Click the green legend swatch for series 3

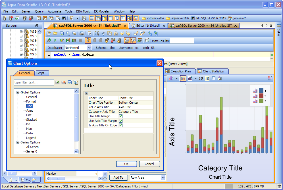[x=261, y=101]
